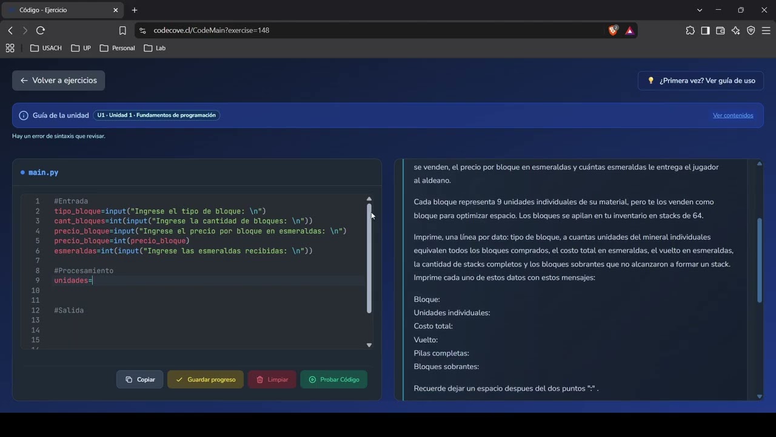
Task: Click the Ver contenidos link
Action: 733,115
